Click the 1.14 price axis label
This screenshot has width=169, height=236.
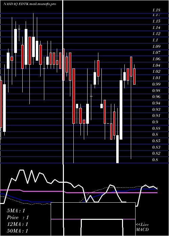156,28
